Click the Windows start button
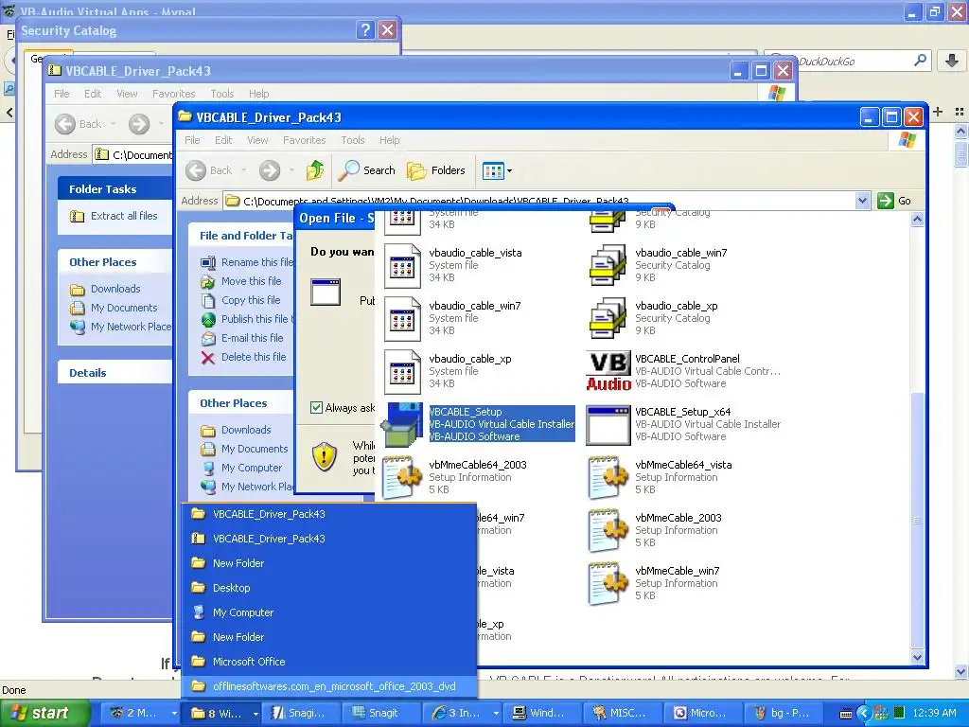The height and width of the screenshot is (727, 969). pyautogui.click(x=44, y=714)
